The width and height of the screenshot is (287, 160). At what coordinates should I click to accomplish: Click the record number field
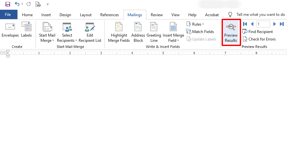(263, 24)
